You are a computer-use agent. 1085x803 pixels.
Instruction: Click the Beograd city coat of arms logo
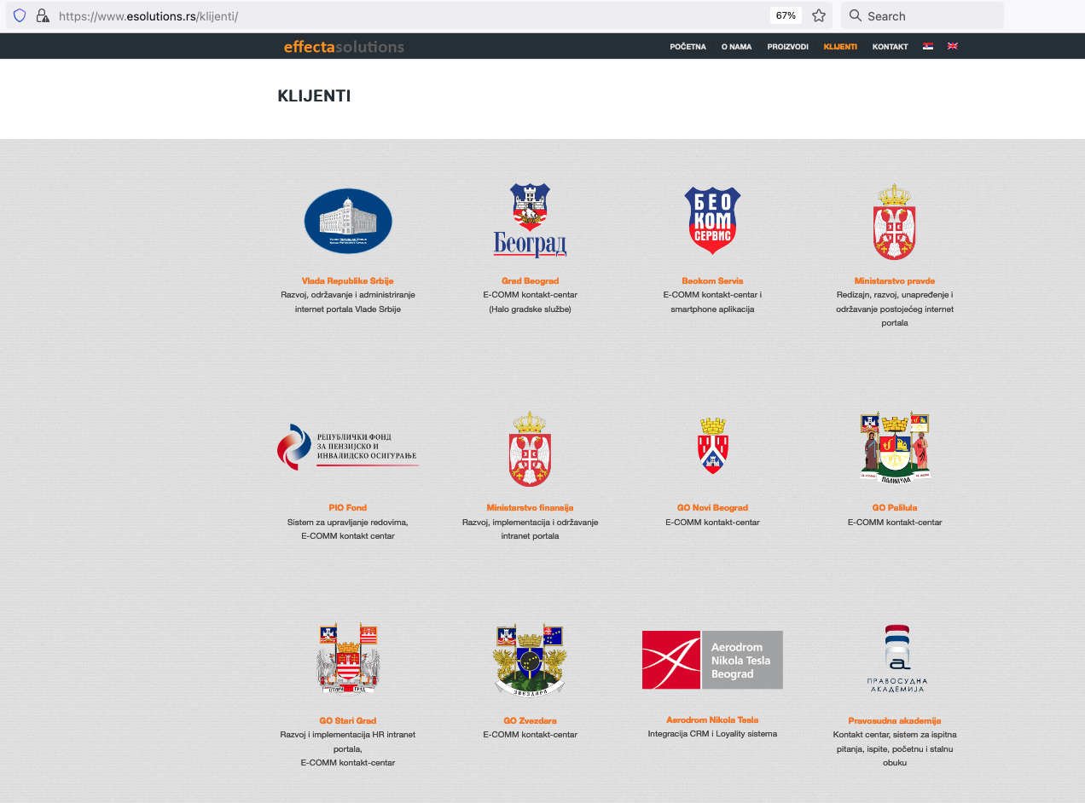tap(530, 221)
